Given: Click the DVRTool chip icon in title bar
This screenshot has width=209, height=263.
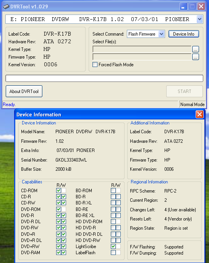Looking at the screenshot, I should [6, 7].
